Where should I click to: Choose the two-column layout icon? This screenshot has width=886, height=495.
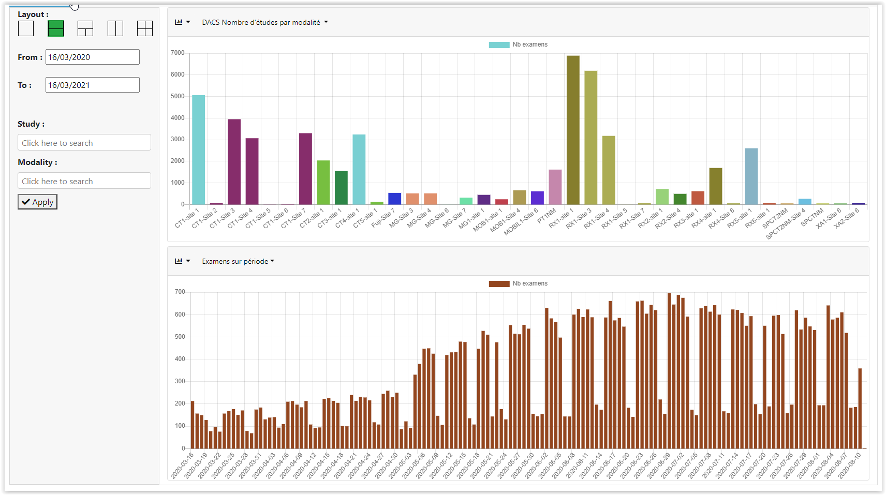click(x=115, y=28)
